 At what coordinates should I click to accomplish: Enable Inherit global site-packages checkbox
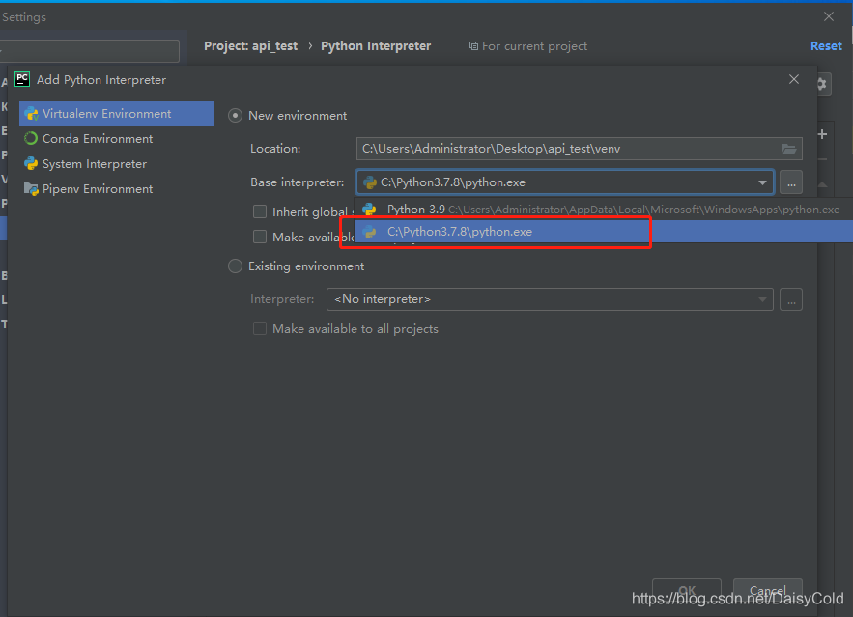pyautogui.click(x=260, y=211)
